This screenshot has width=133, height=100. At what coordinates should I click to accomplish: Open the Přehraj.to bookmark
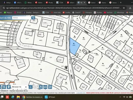(x=87, y=12)
